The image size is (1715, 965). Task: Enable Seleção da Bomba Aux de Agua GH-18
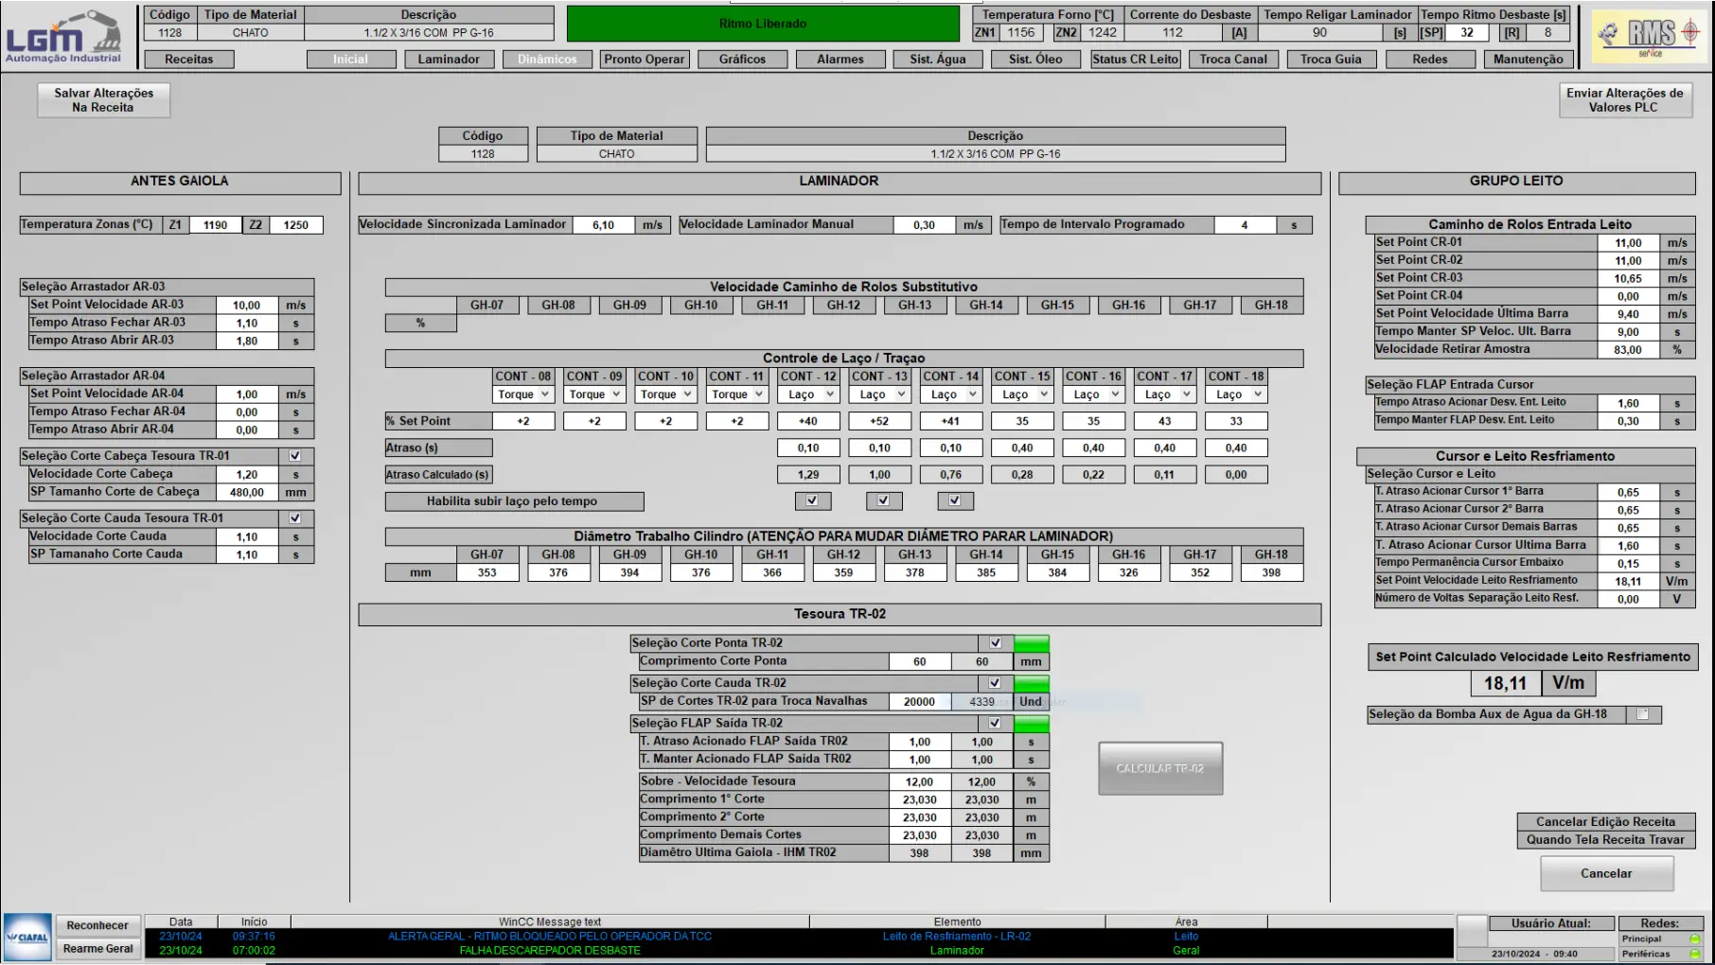[1642, 714]
